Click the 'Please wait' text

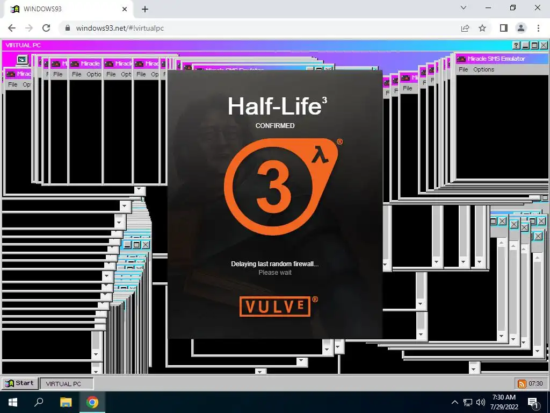pos(275,273)
